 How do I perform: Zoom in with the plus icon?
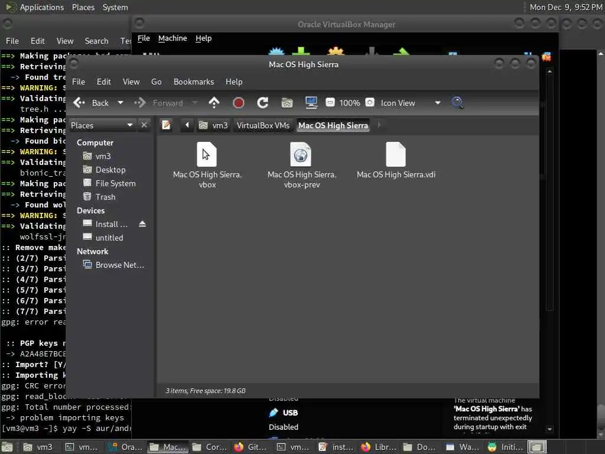point(370,102)
